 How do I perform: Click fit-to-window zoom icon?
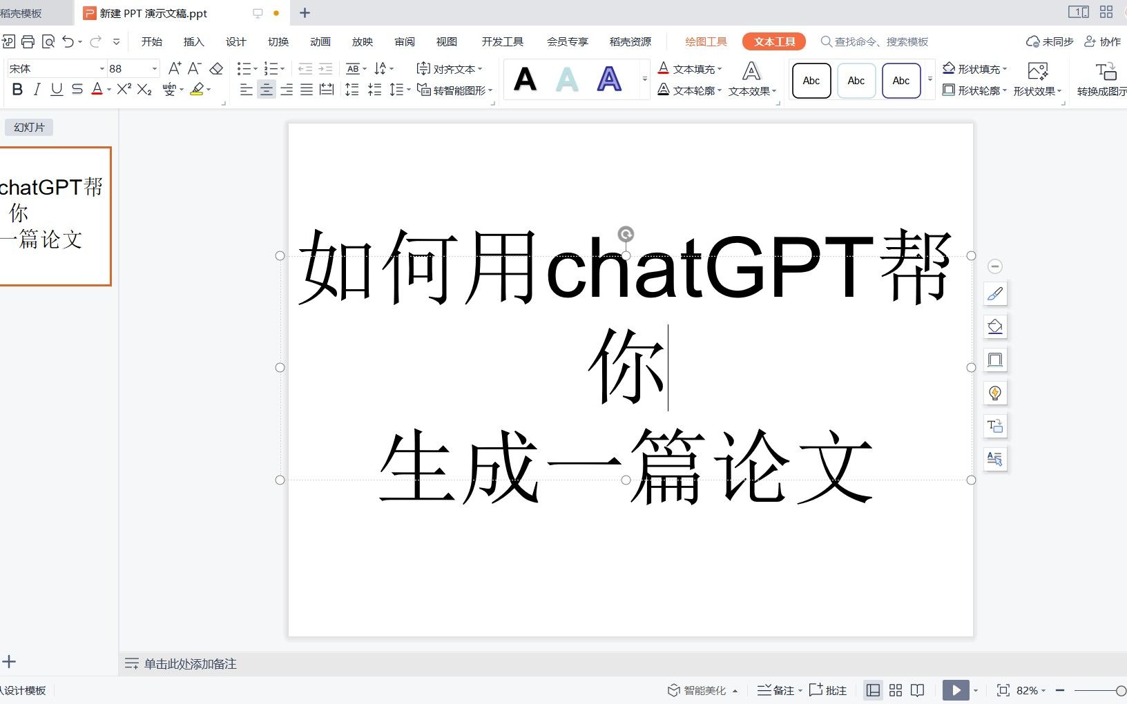click(x=1003, y=690)
